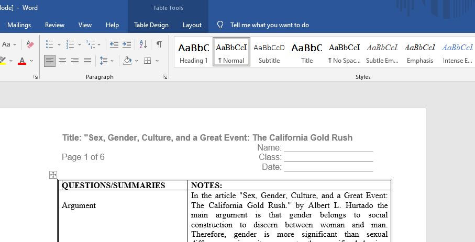This screenshot has height=242, width=475.
Task: Apply Subtle Emphasis style
Action: 382,52
